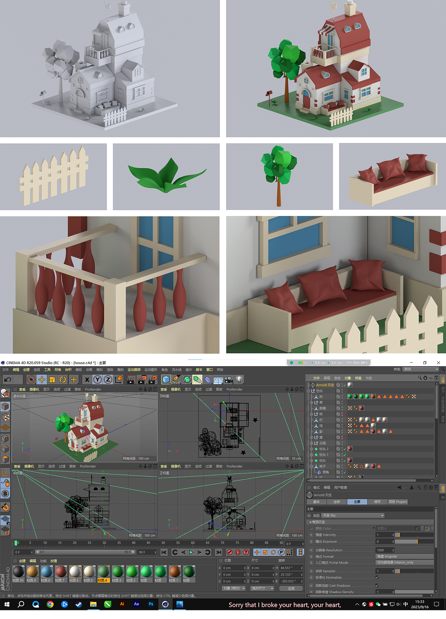This screenshot has height=619, width=446.
Task: Select the polygons mode cube icon
Action: click(5, 460)
